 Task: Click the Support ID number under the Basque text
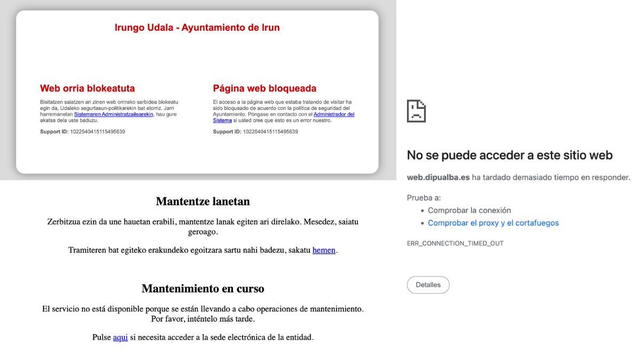coord(98,131)
